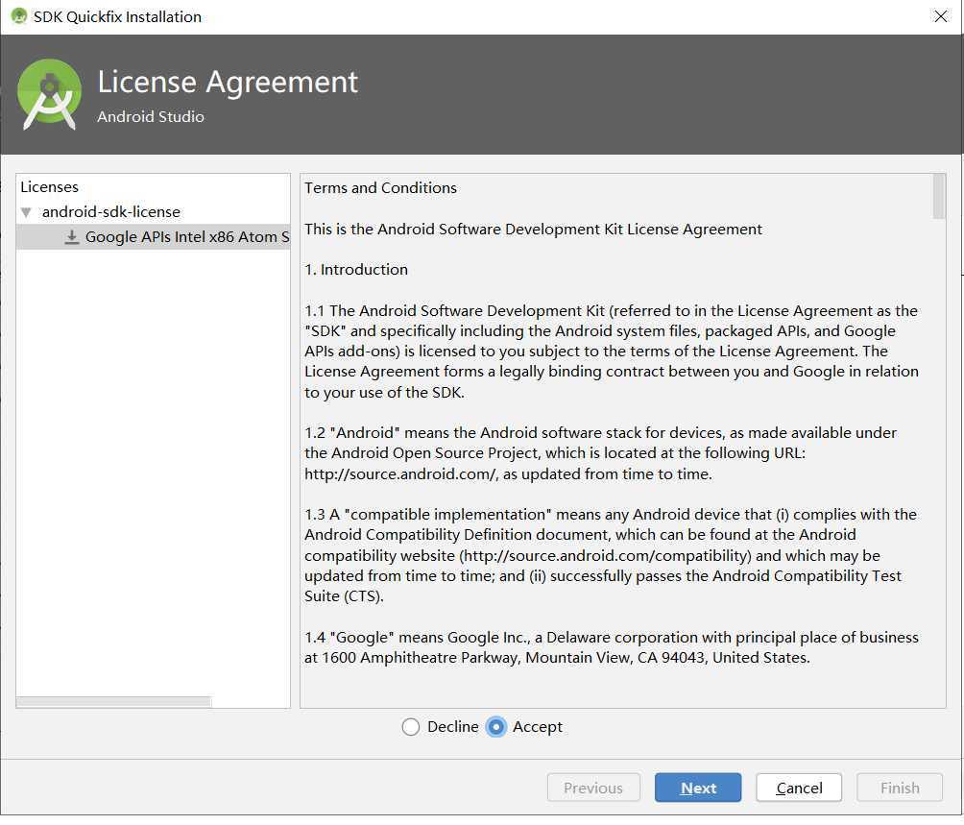Click the license text vertical scrollbar thumb
This screenshot has width=964, height=825.
pyautogui.click(x=939, y=196)
